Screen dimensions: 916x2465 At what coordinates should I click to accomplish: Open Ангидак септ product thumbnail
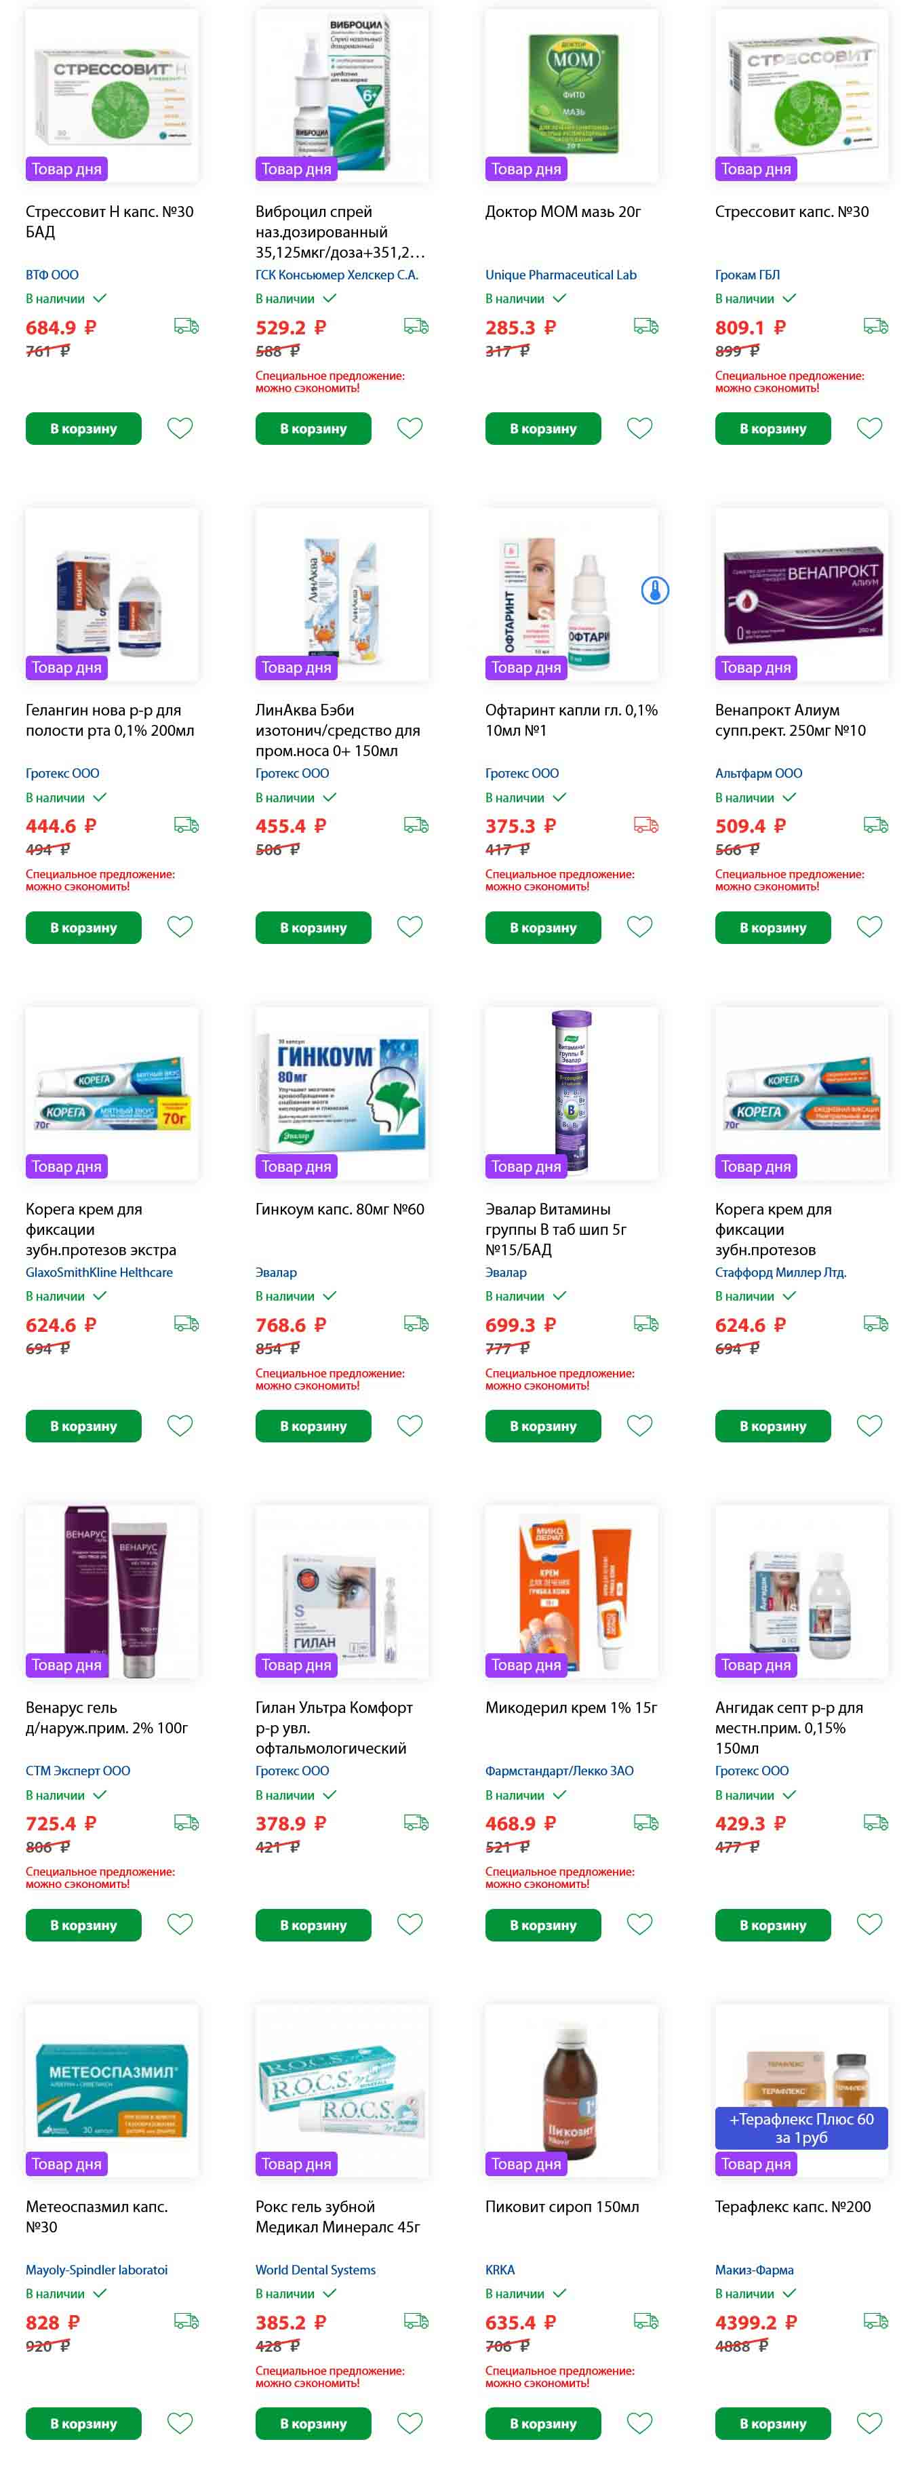coord(801,1592)
